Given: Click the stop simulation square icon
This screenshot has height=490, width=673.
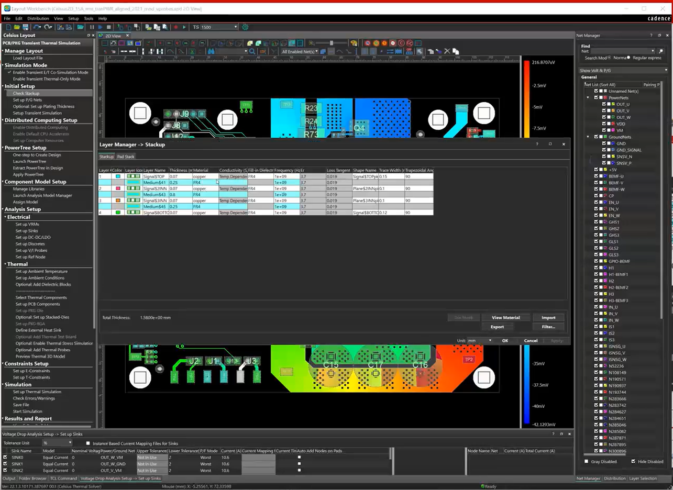Looking at the screenshot, I should [109, 27].
